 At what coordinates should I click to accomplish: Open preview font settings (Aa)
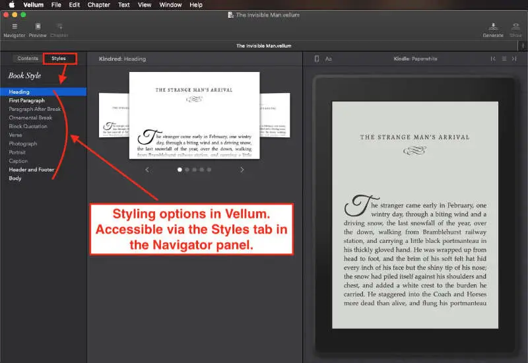pos(328,59)
